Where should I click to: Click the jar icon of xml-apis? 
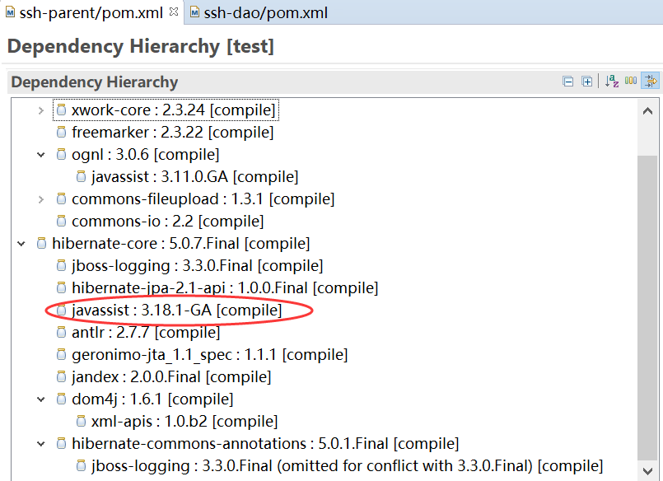click(82, 421)
